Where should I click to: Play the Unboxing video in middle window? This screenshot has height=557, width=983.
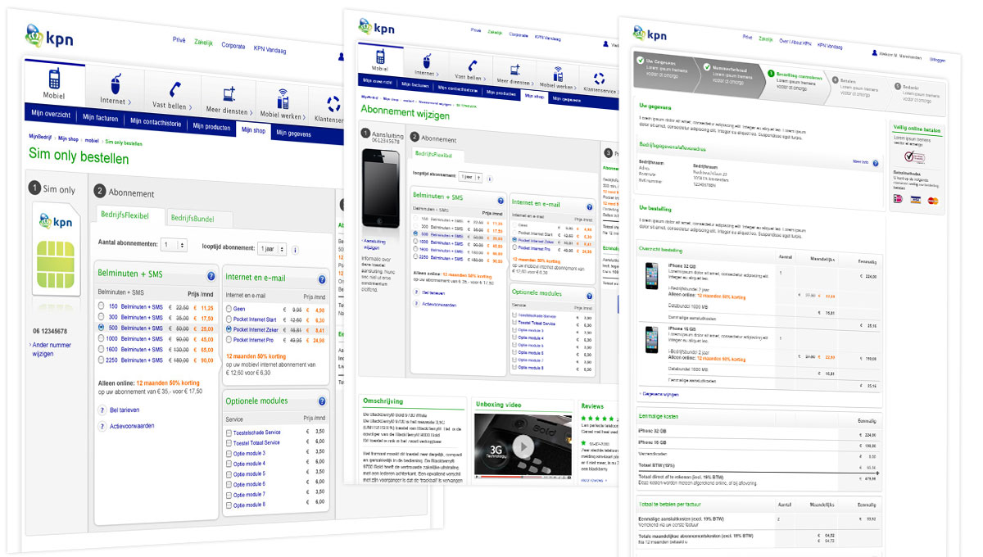[522, 446]
